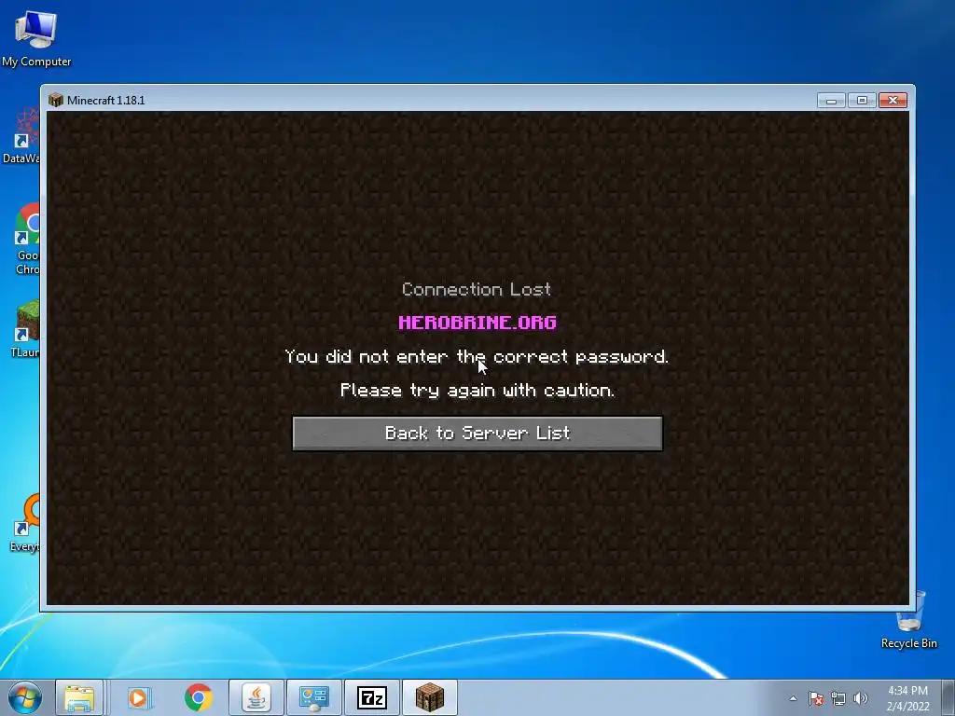Viewport: 955px width, 716px height.
Task: Open Windows Explorer from the taskbar
Action: tap(79, 697)
